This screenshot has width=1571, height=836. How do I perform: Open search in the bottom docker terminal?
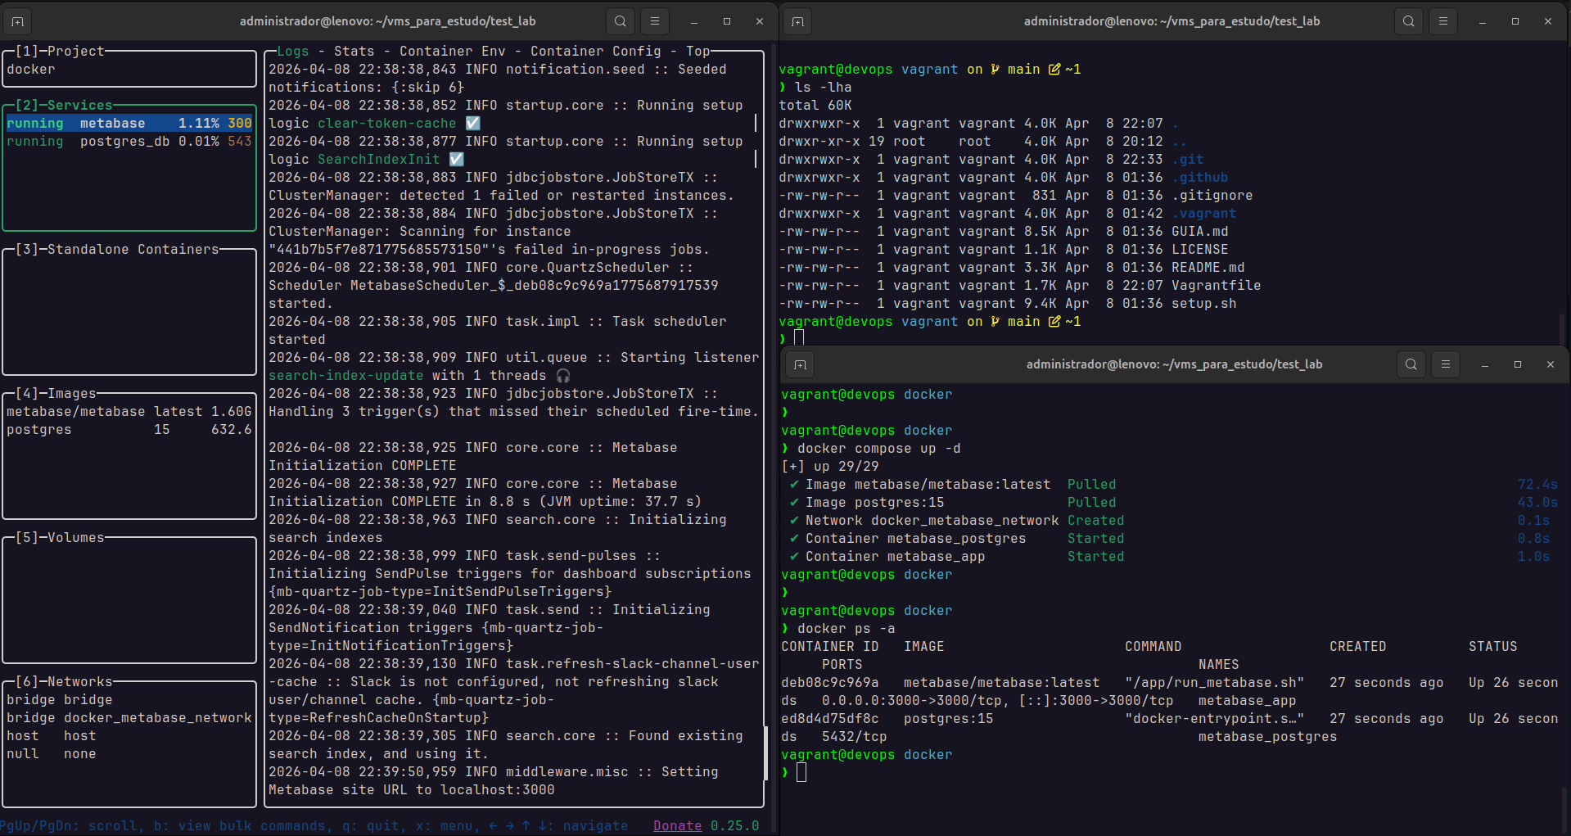pos(1411,364)
